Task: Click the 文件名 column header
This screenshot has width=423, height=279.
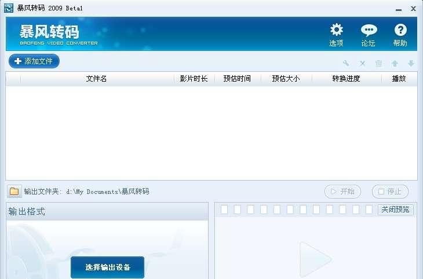Action: point(97,79)
